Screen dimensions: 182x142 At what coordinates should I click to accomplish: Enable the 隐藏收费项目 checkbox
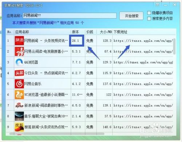[x=149, y=13]
